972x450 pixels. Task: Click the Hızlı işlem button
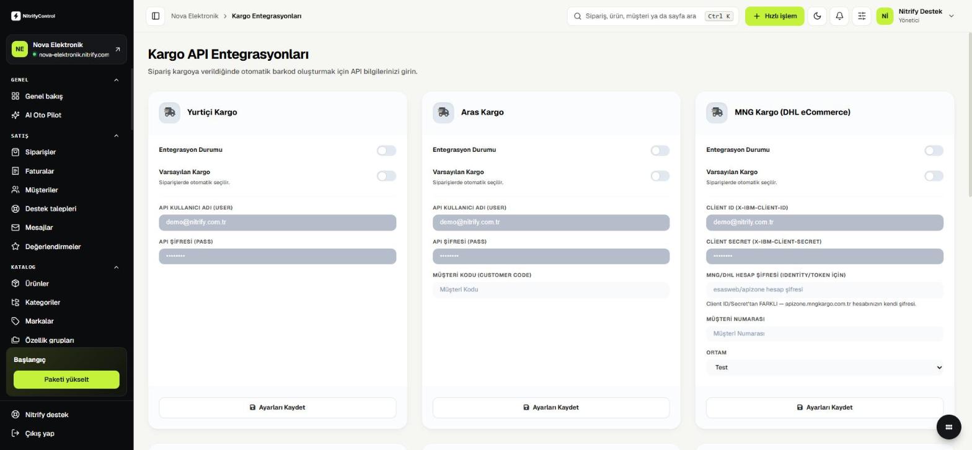coord(774,16)
